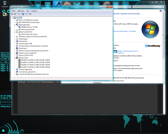Collapse the Другие устройства category

point(15,32)
